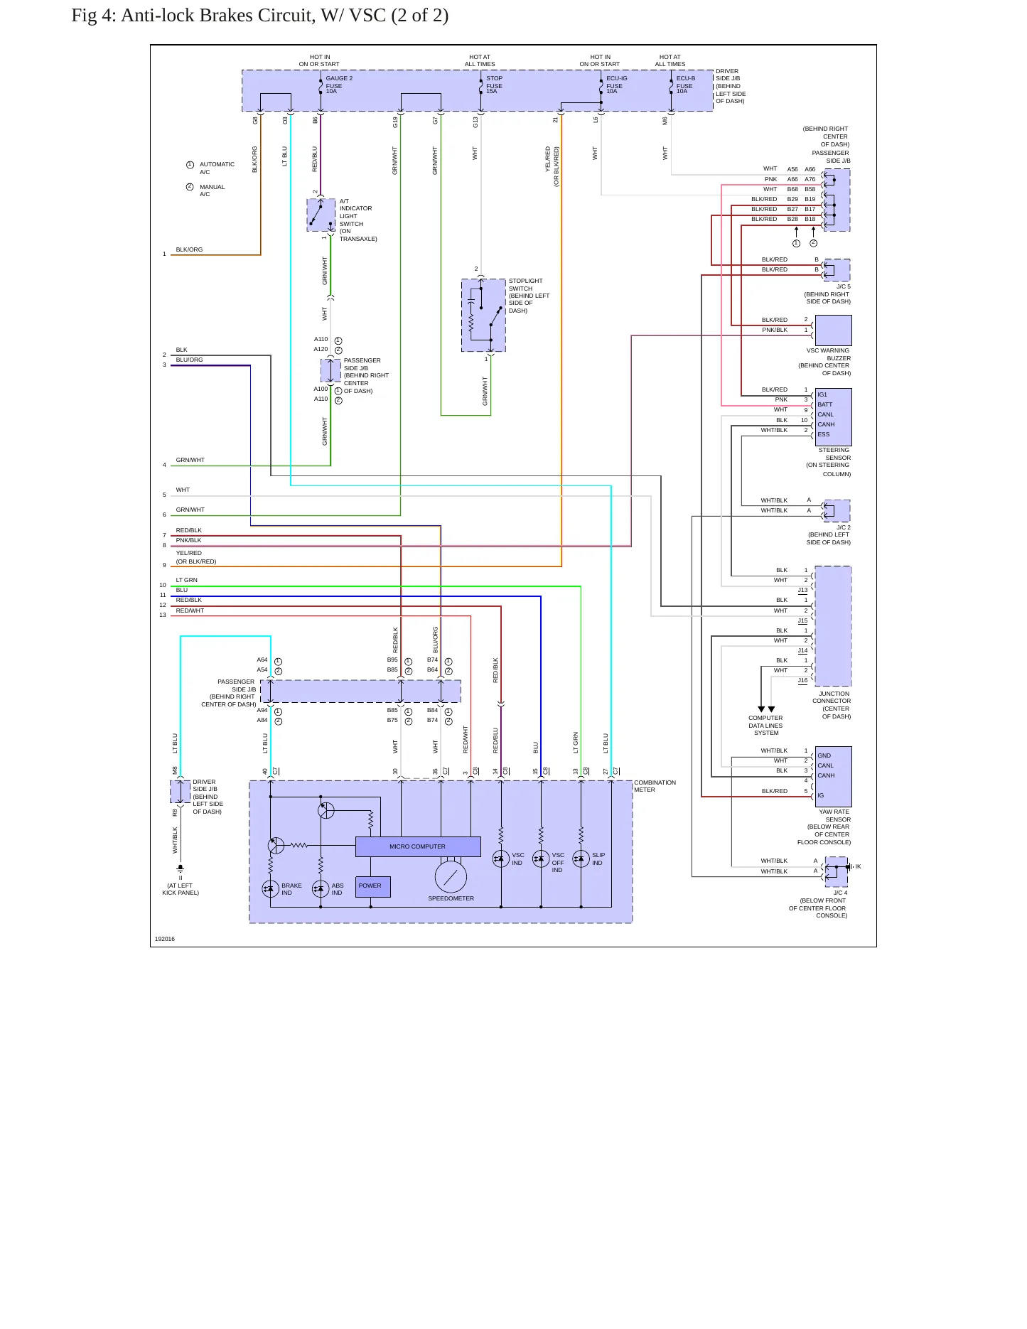Click the SLIP IND lamp symbol

pos(581,859)
